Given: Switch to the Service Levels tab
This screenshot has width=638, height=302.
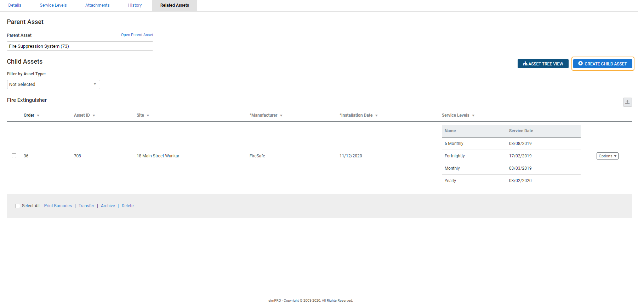Looking at the screenshot, I should (x=53, y=5).
